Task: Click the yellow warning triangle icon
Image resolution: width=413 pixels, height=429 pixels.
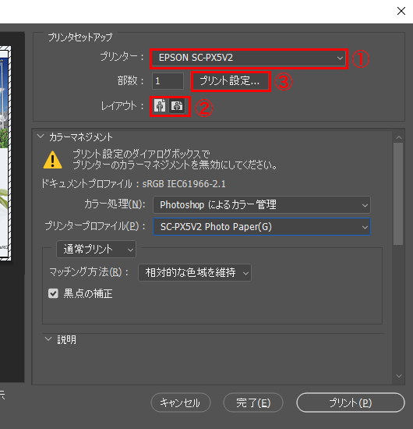Action: 53,160
